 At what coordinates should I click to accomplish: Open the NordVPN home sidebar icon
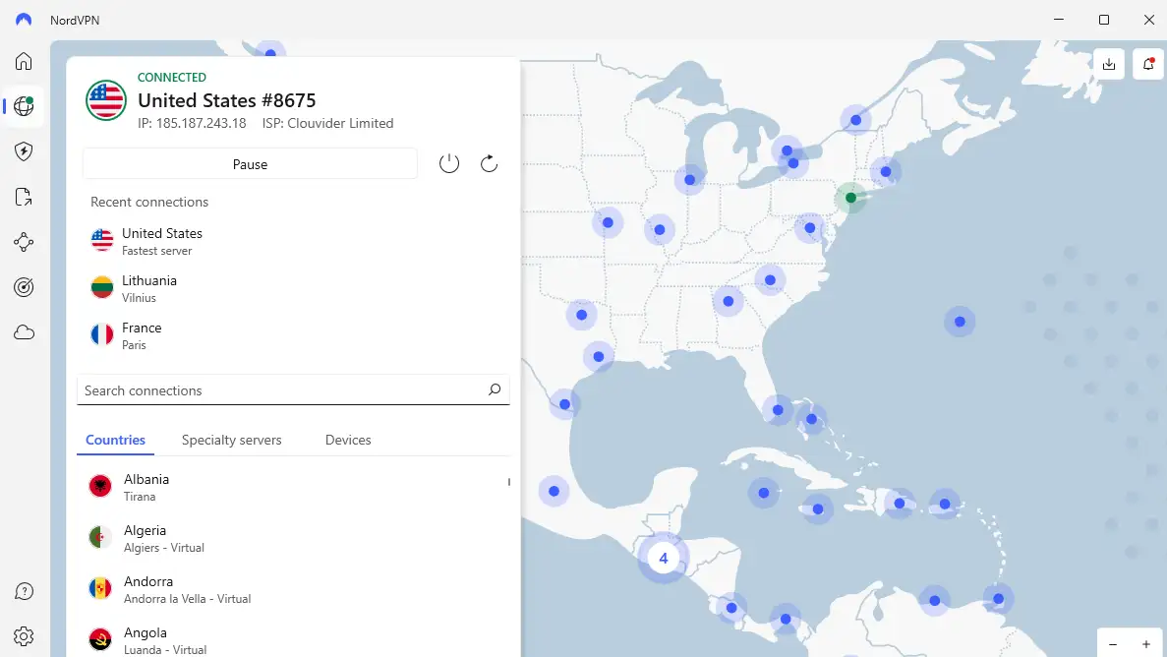24,61
